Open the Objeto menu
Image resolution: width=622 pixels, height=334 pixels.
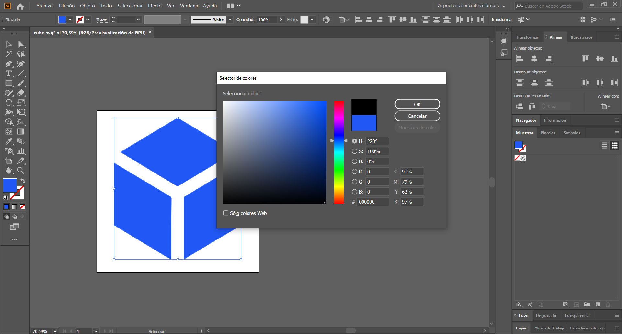(87, 6)
